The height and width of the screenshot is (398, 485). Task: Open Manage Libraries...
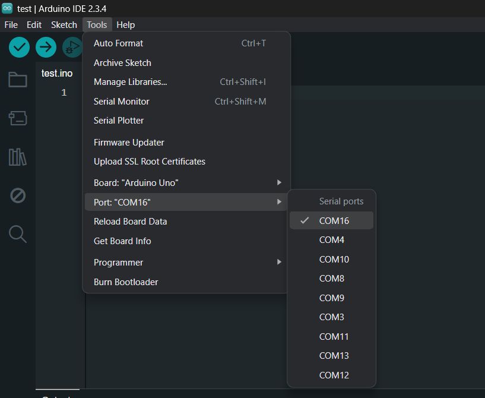[186, 82]
